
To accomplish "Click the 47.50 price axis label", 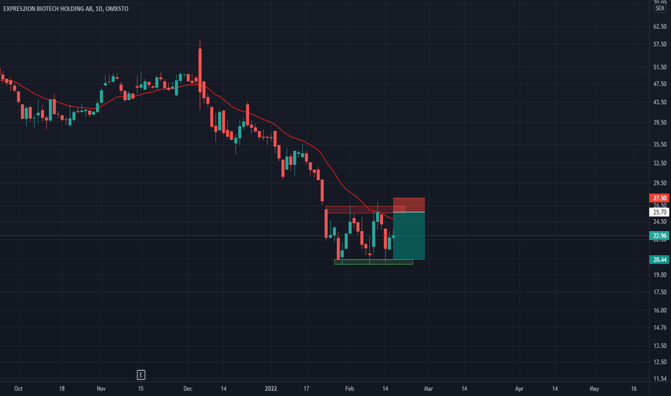I will click(x=660, y=84).
